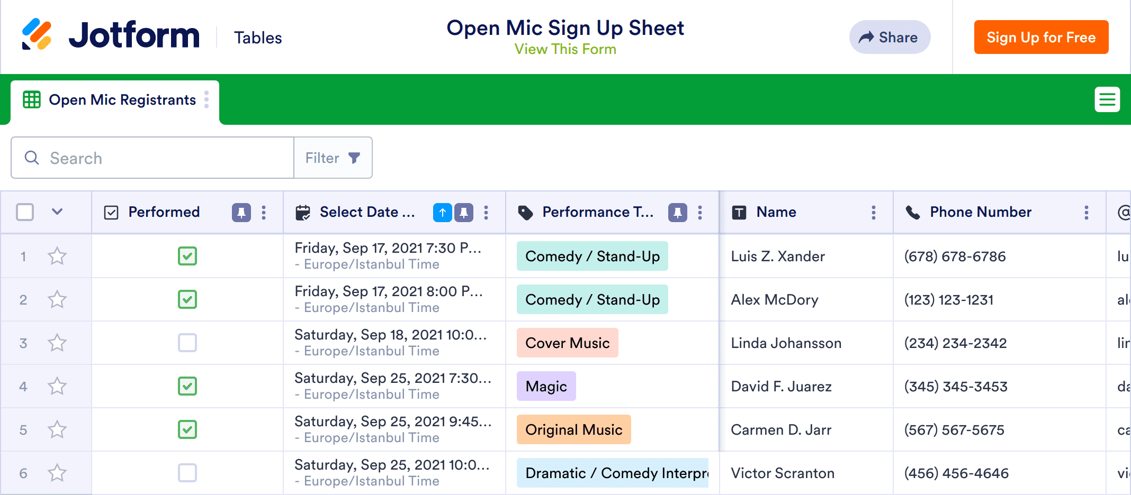Open Name column three-dot options
1131x495 pixels.
(x=873, y=213)
